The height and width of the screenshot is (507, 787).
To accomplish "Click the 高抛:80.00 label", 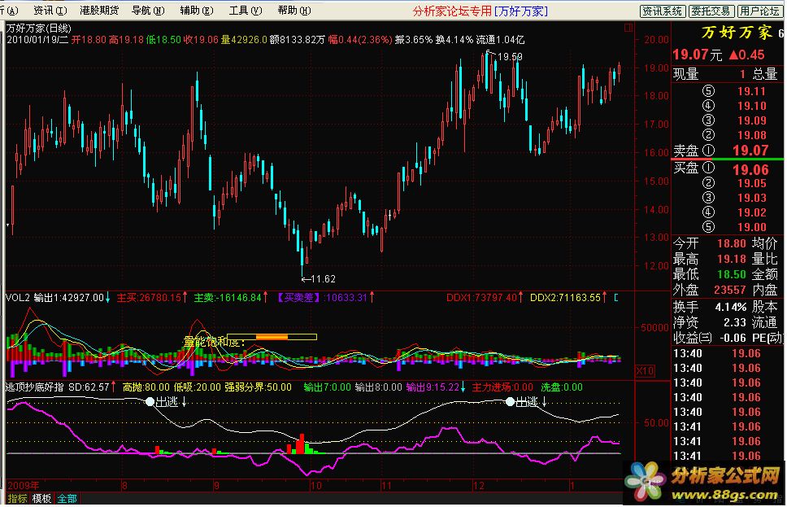I will 146,387.
